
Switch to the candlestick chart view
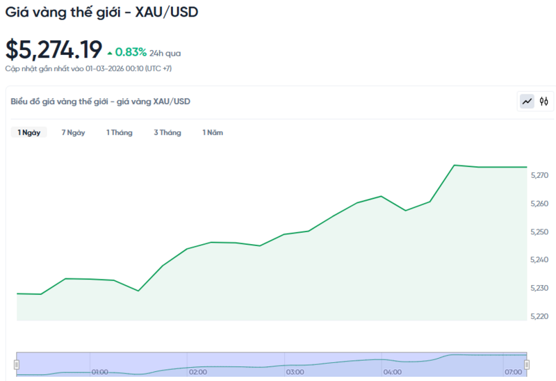[544, 102]
